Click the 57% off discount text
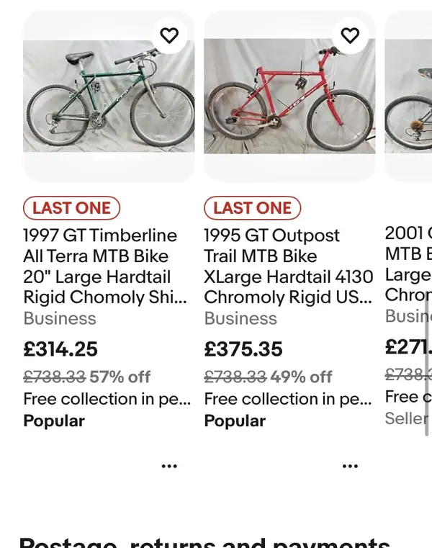This screenshot has height=548, width=432. pos(120,377)
